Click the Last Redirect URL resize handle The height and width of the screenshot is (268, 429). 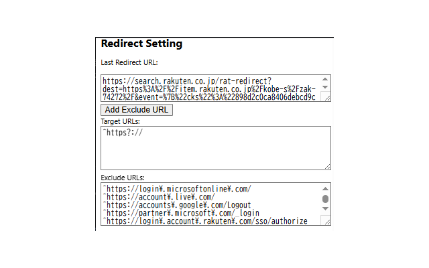tap(326, 98)
